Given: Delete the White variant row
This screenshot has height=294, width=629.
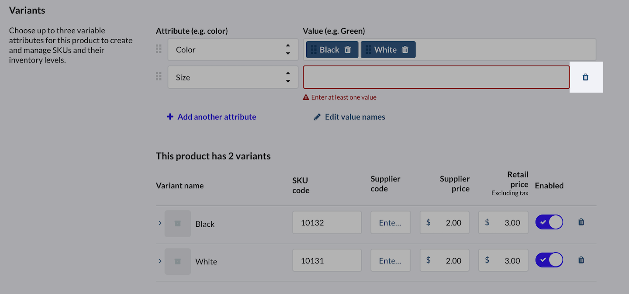Looking at the screenshot, I should click(x=581, y=260).
